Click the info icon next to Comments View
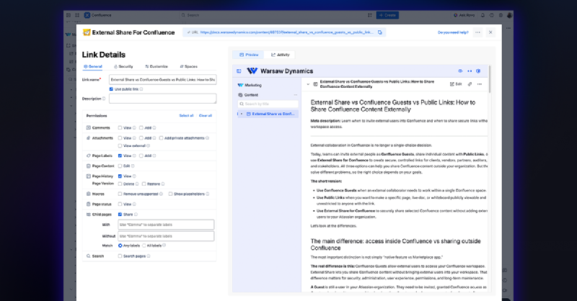 point(134,128)
